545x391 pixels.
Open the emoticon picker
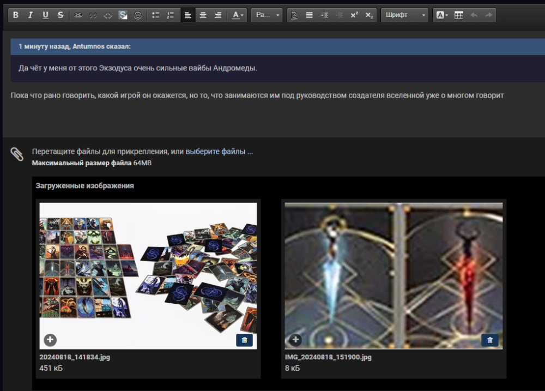pos(138,15)
